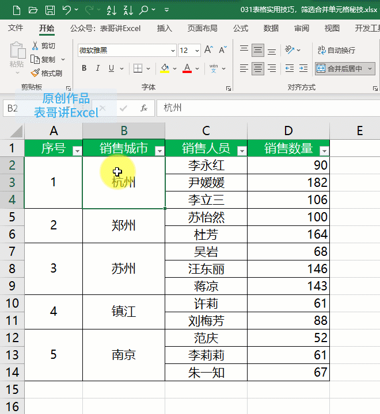Click the text Orientation icon

290,49
